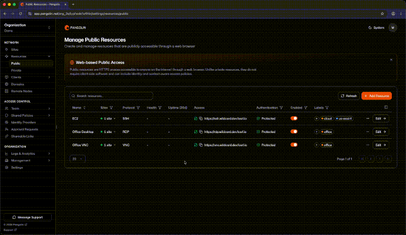Sort the table by Name

[x=79, y=108]
